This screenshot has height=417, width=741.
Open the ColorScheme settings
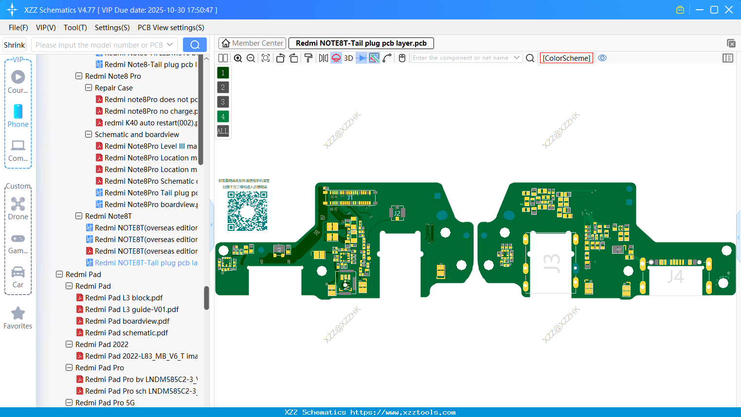pyautogui.click(x=566, y=58)
